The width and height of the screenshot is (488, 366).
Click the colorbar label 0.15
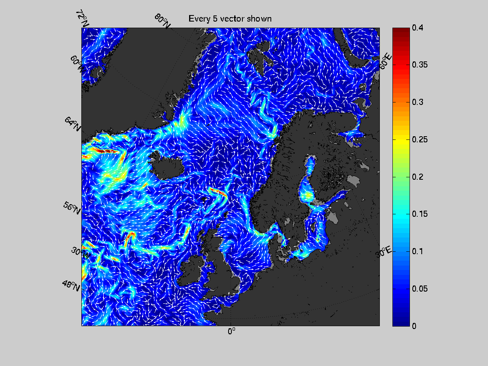(x=419, y=214)
